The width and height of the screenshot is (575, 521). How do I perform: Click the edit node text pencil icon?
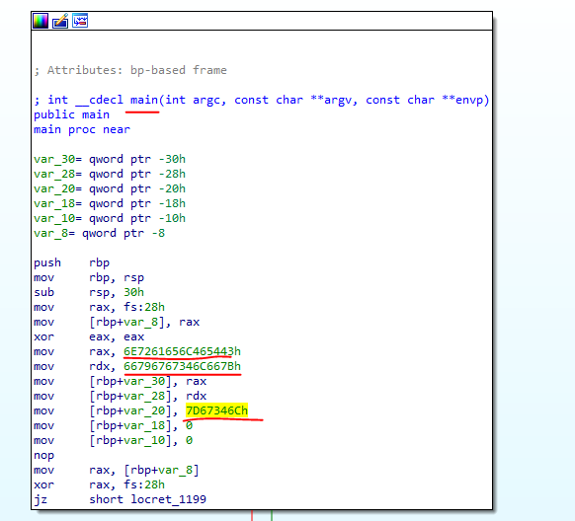pos(60,21)
